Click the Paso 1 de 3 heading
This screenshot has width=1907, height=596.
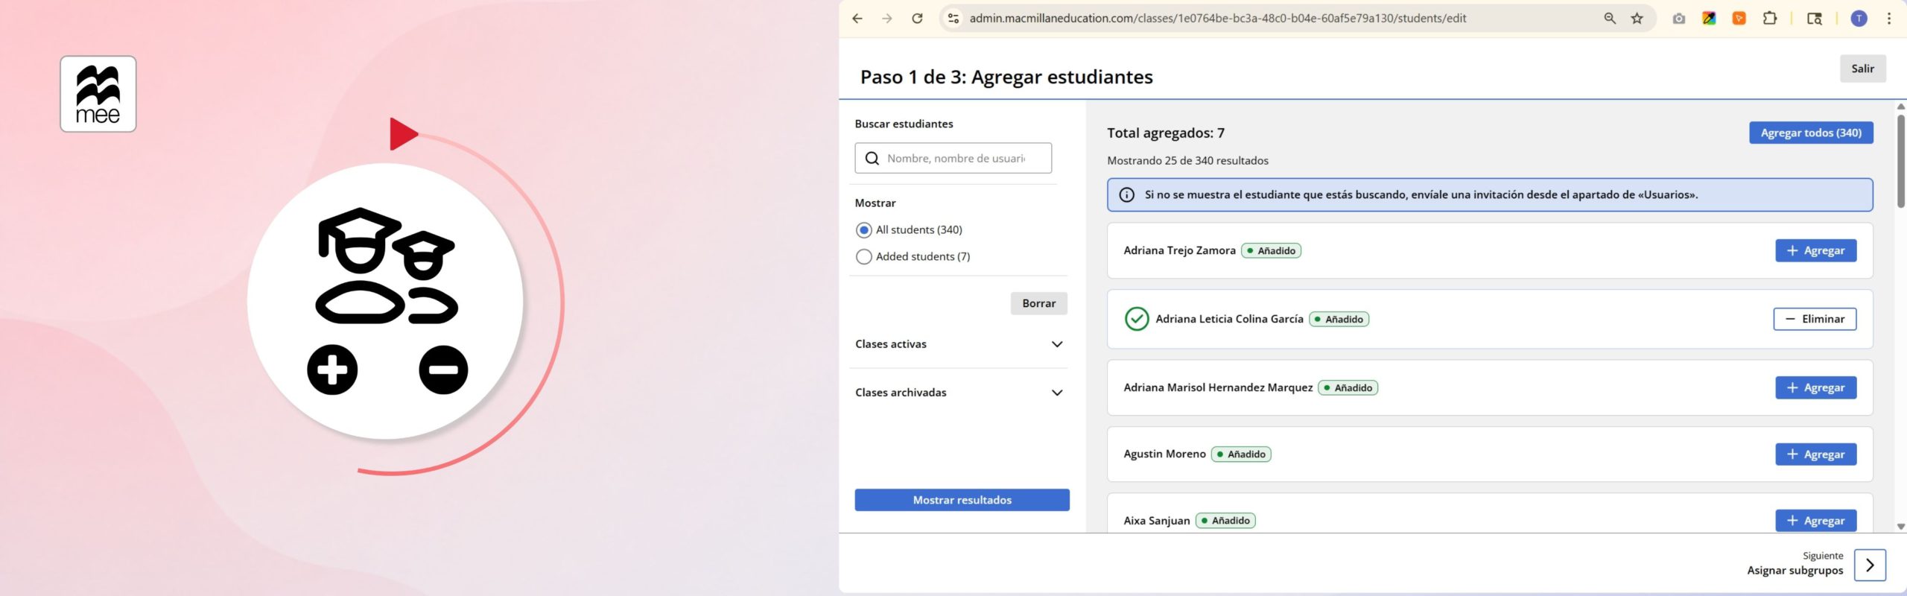(x=1006, y=77)
